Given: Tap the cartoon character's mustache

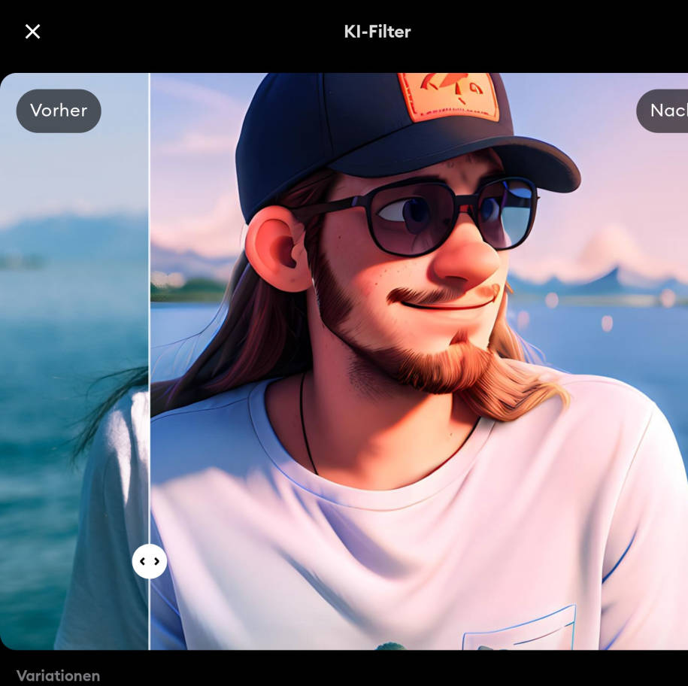Looking at the screenshot, I should 441,294.
